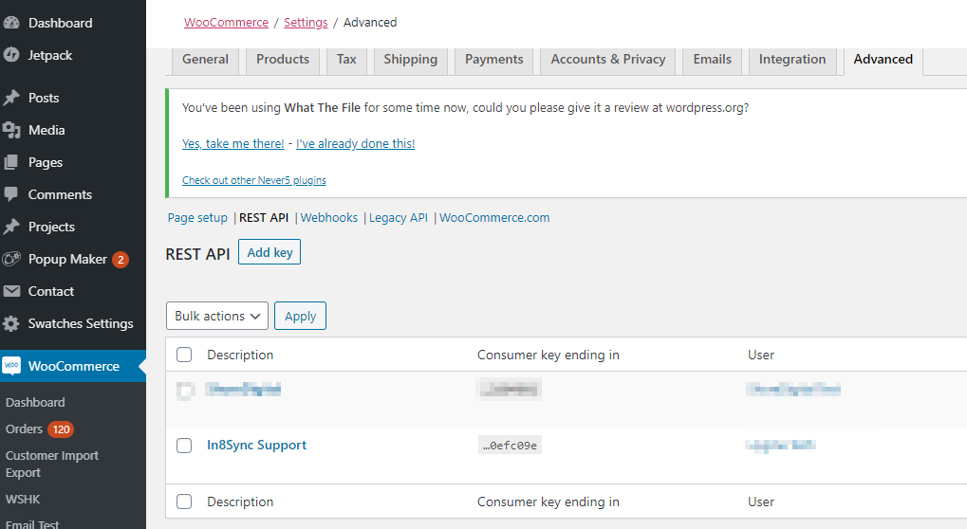Open the Bulk actions dropdown
The width and height of the screenshot is (967, 529).
pyautogui.click(x=217, y=316)
